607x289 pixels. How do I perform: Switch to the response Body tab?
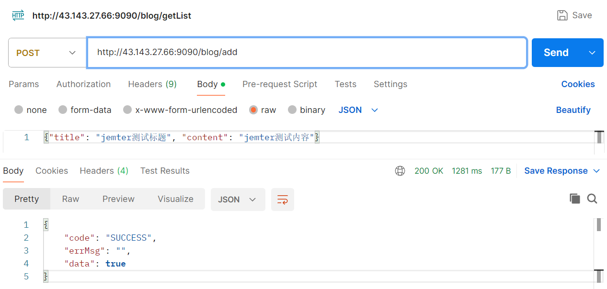[x=13, y=171]
